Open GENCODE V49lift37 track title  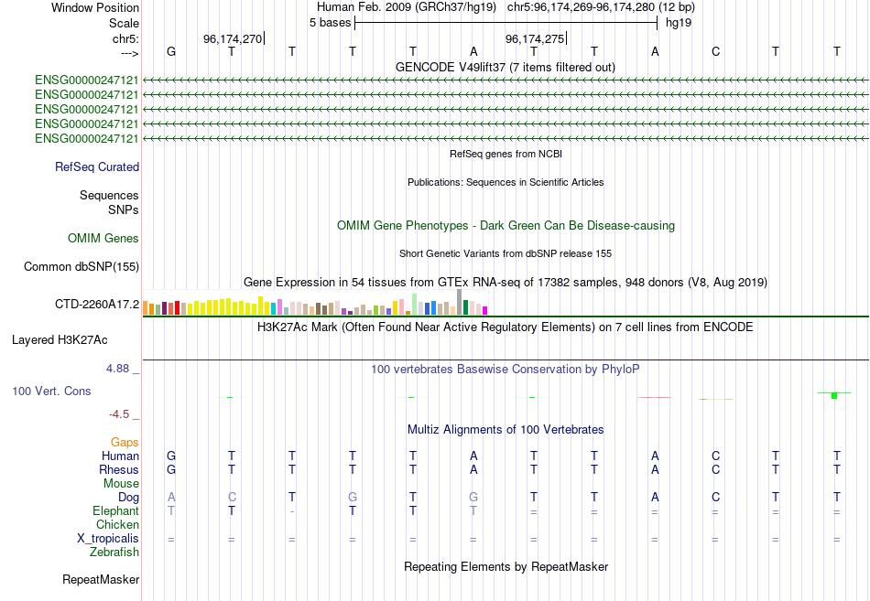pyautogui.click(x=505, y=67)
